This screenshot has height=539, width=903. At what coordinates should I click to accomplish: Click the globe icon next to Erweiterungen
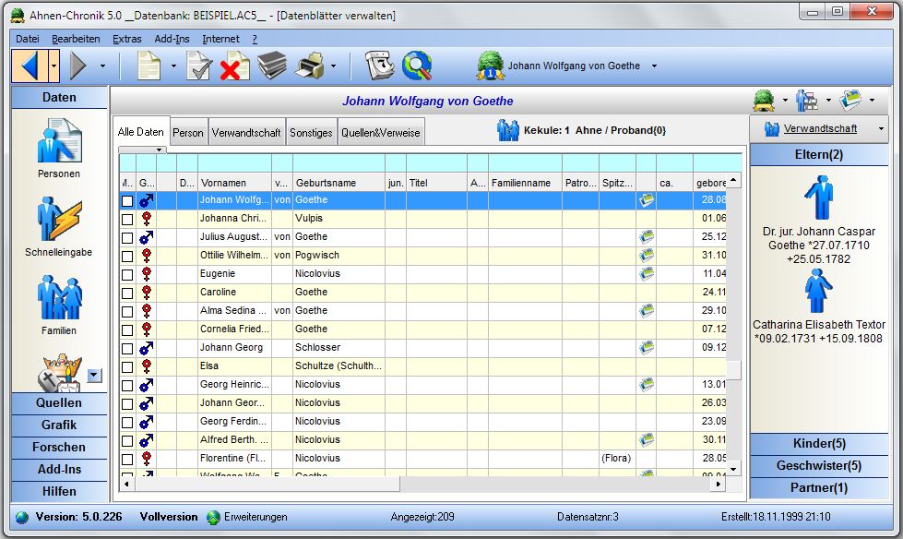214,517
